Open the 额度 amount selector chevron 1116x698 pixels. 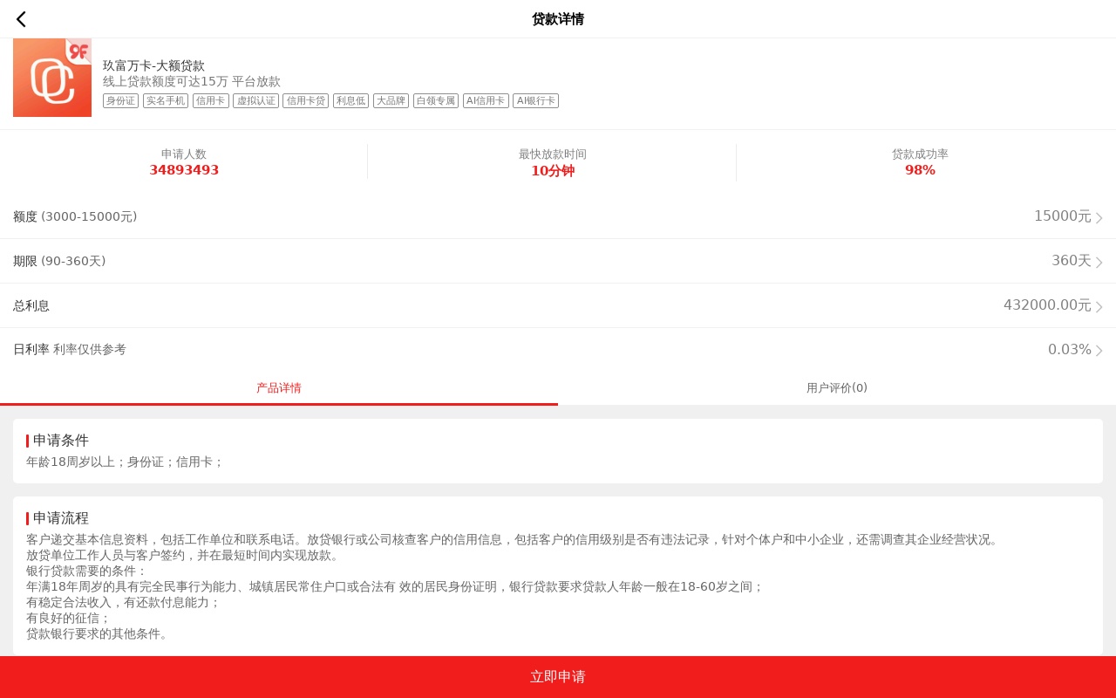point(1099,217)
